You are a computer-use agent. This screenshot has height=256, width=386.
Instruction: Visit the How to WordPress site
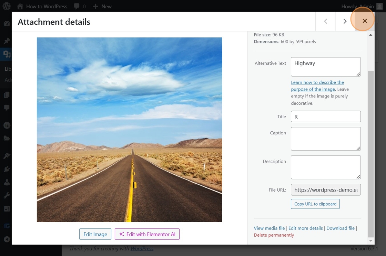click(x=42, y=7)
